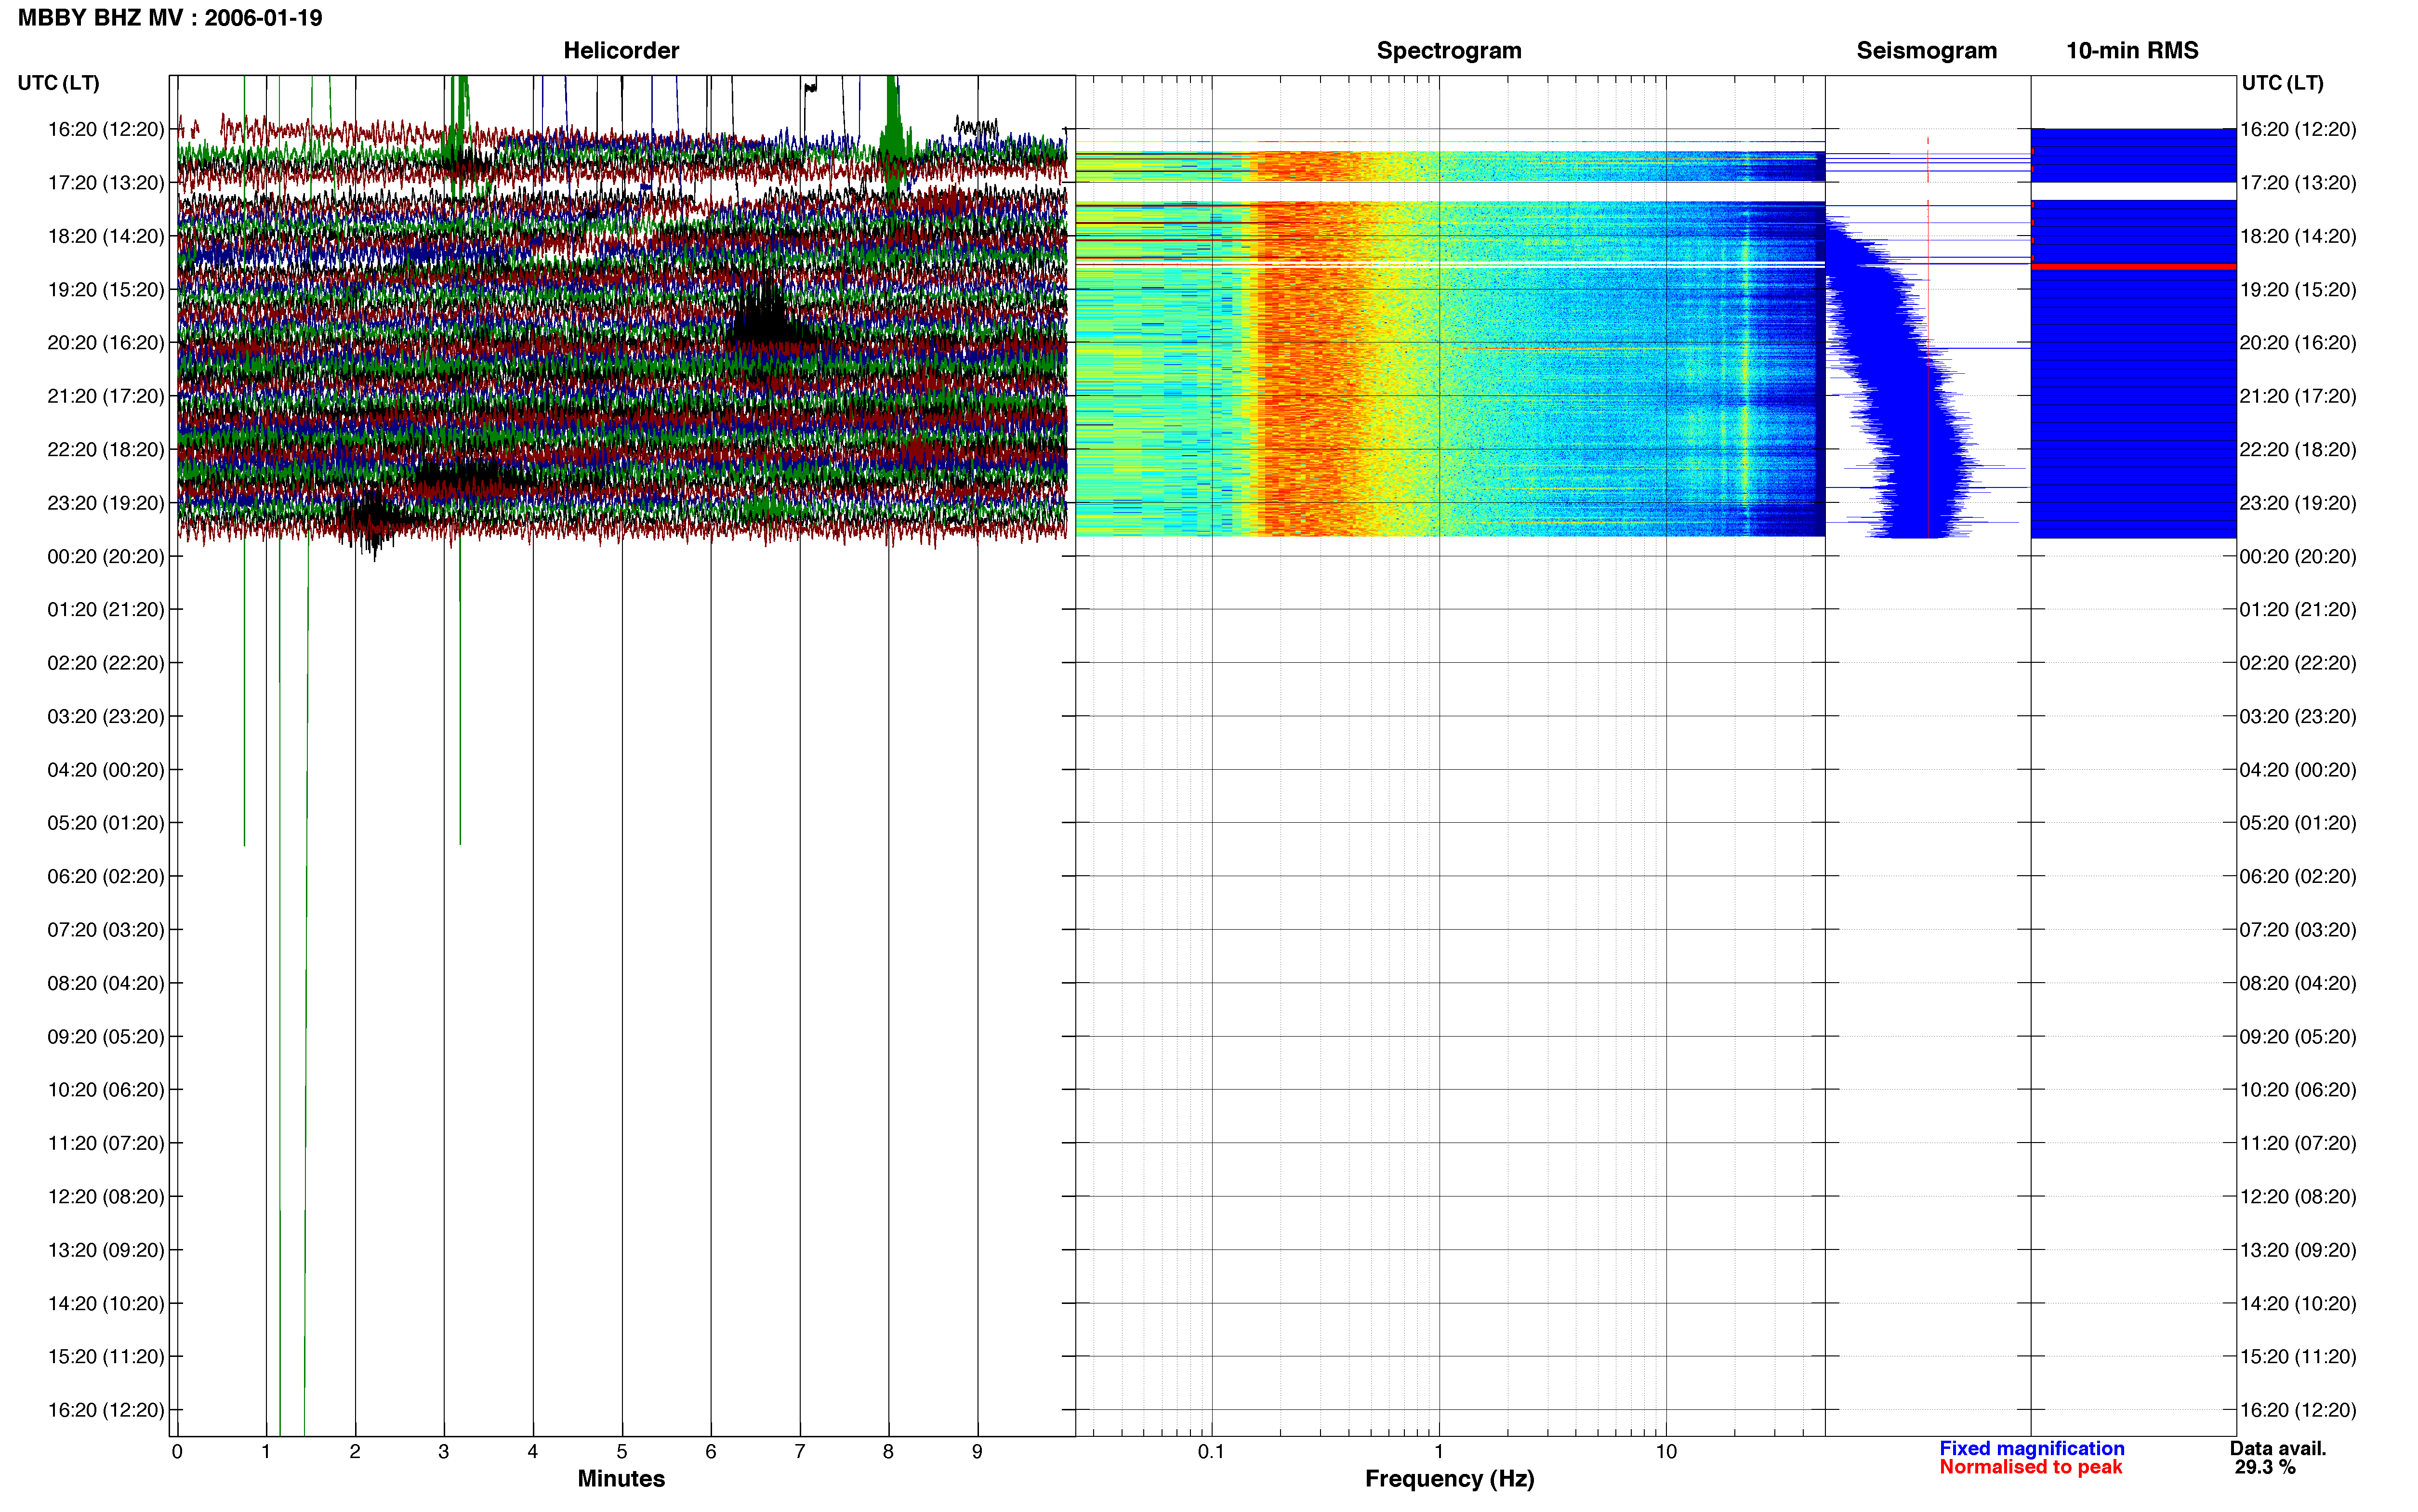
Task: Click the frequency axis tick '0.1'
Action: tap(1211, 1451)
